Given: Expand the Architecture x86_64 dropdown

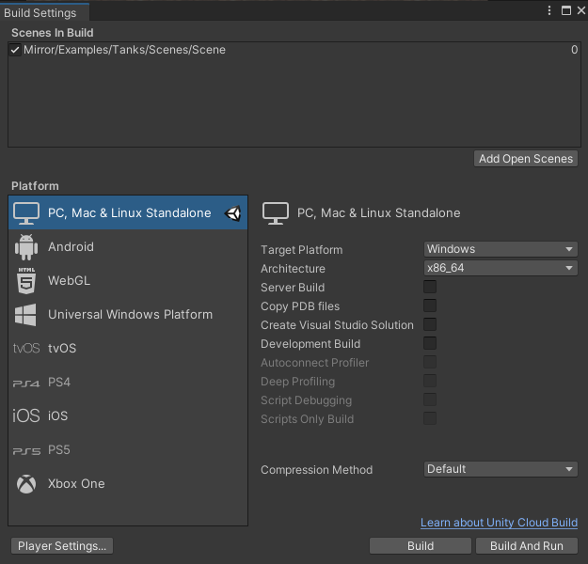Looking at the screenshot, I should (x=500, y=269).
